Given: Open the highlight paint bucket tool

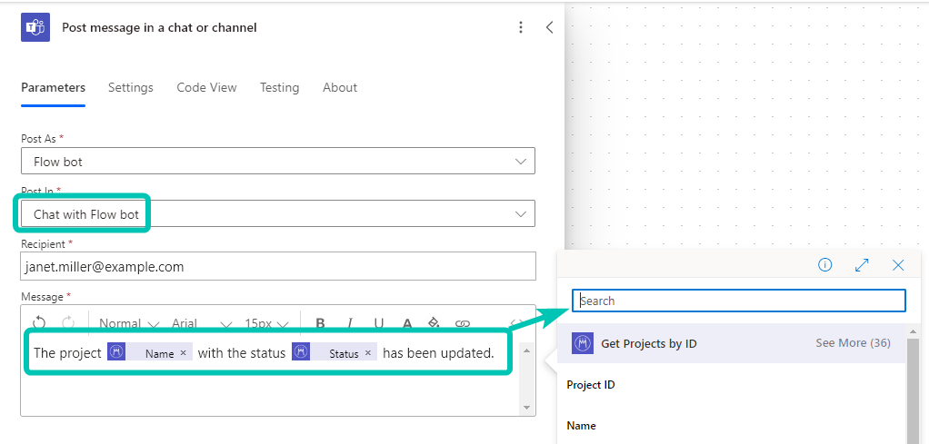Looking at the screenshot, I should [434, 322].
